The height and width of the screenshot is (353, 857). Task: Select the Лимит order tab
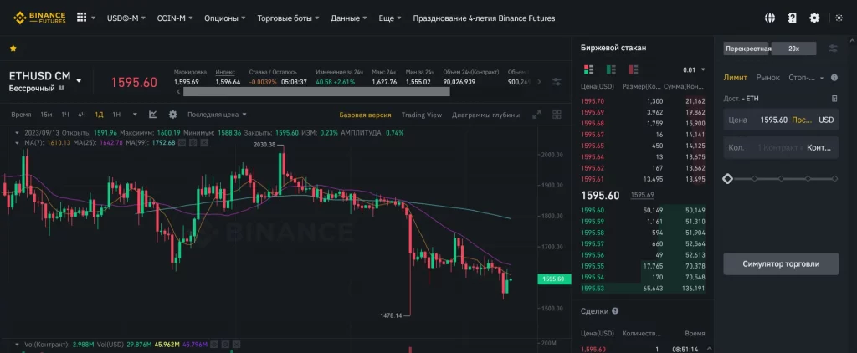tap(735, 78)
